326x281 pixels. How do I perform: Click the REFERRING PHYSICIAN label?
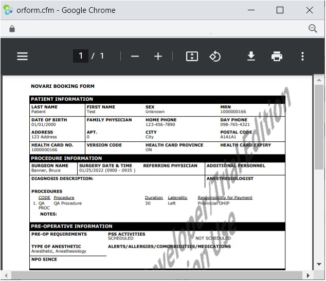(x=170, y=166)
